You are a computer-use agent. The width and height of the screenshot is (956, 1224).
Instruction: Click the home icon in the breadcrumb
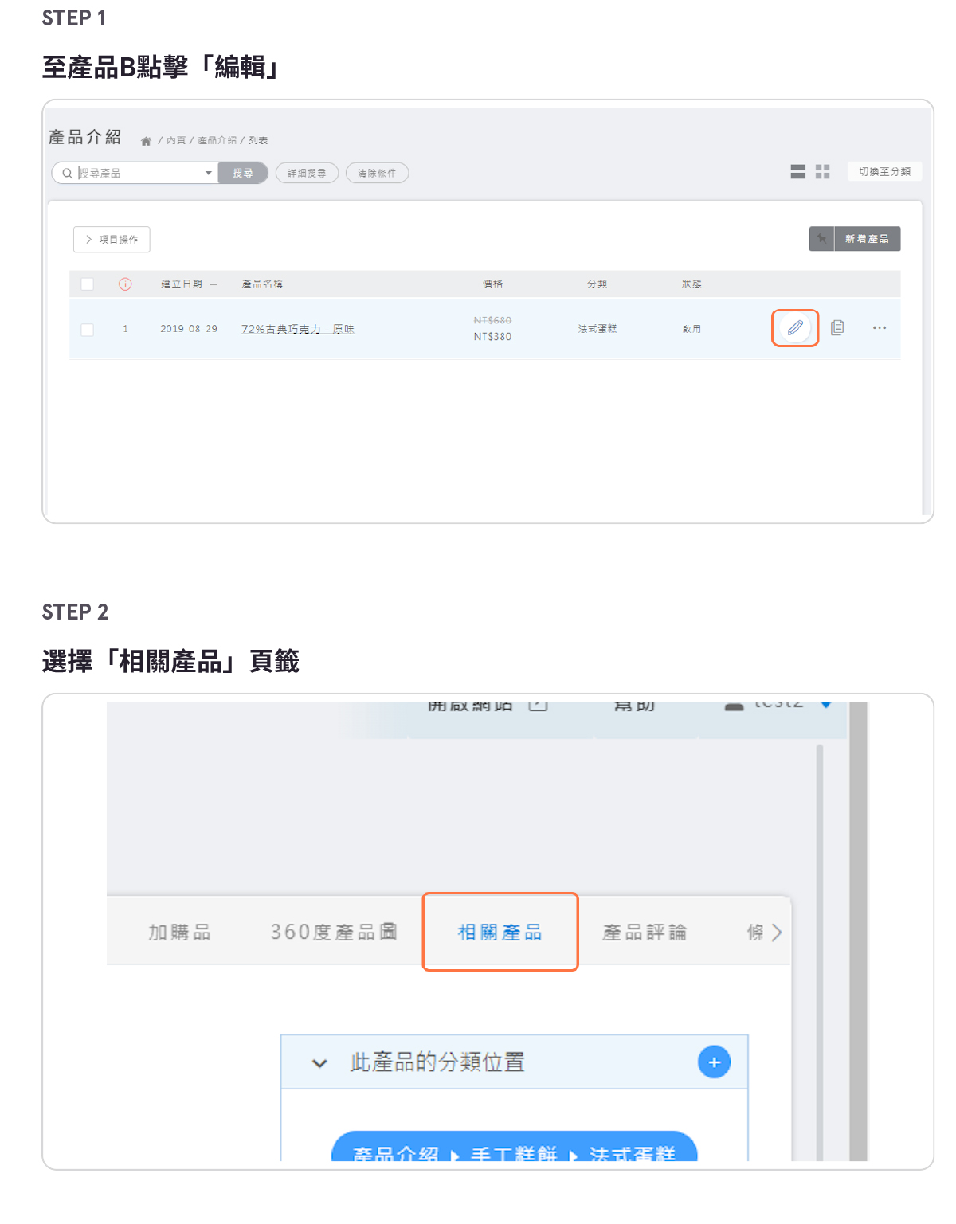pyautogui.click(x=146, y=141)
